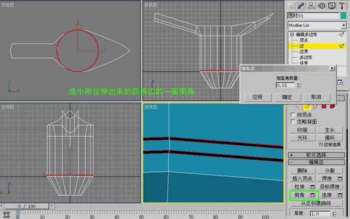This screenshot has width=350, height=219.
Task: Toggle the 忽略背面 checkbox
Action: coord(293,121)
